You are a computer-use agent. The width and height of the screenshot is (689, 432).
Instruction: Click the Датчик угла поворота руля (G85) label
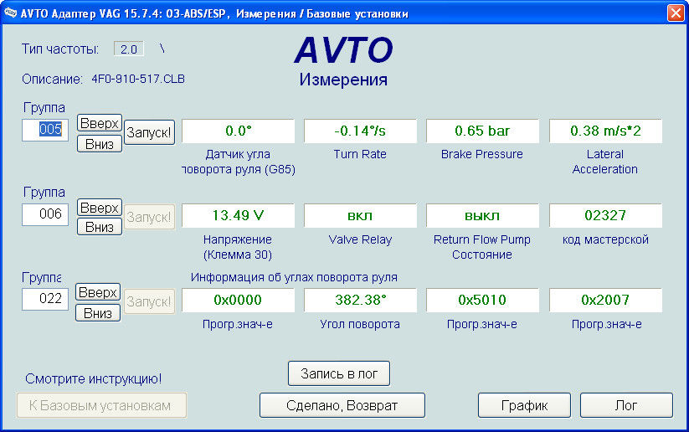(x=238, y=162)
